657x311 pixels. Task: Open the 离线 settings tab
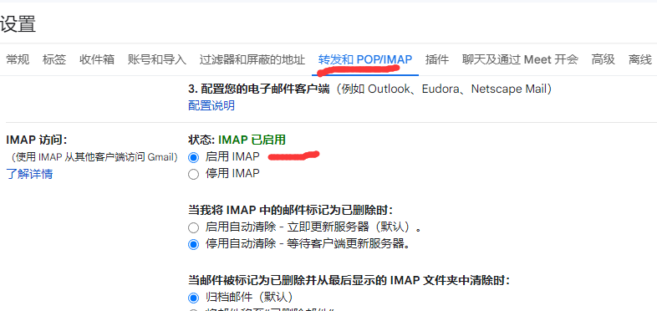coord(640,59)
